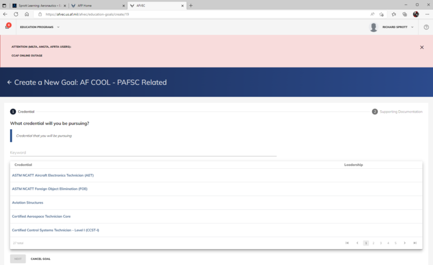Screen dimensions: 433x265
Task: Switch to the AFP Home tab
Action: [96, 5]
